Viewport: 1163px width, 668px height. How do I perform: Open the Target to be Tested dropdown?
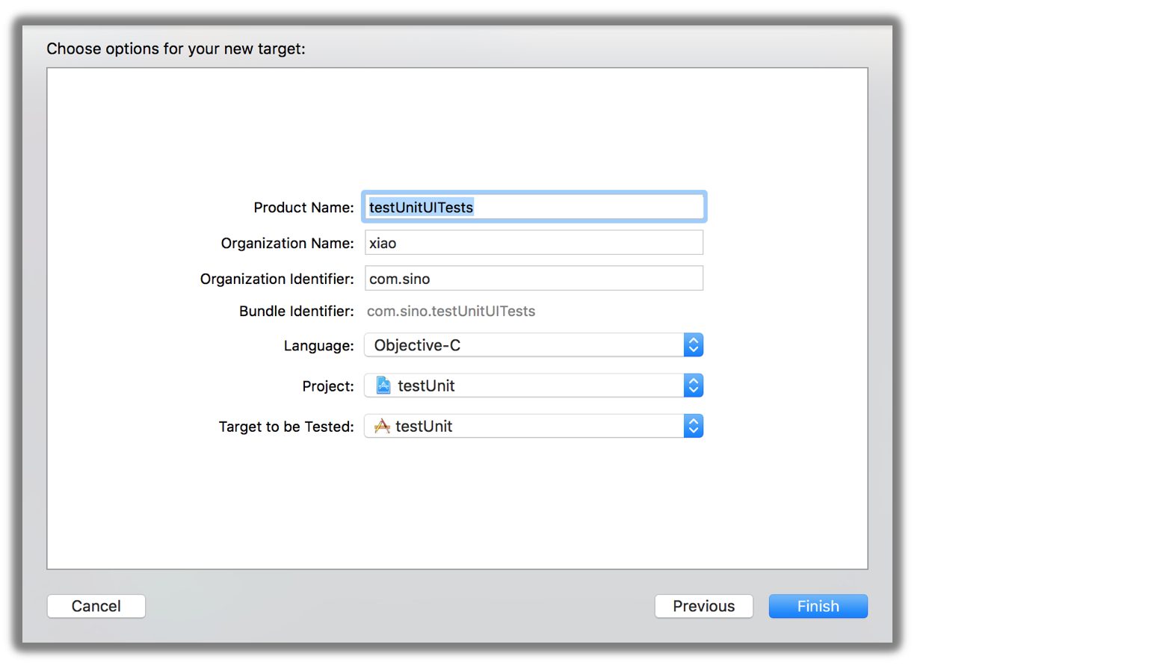pos(523,426)
